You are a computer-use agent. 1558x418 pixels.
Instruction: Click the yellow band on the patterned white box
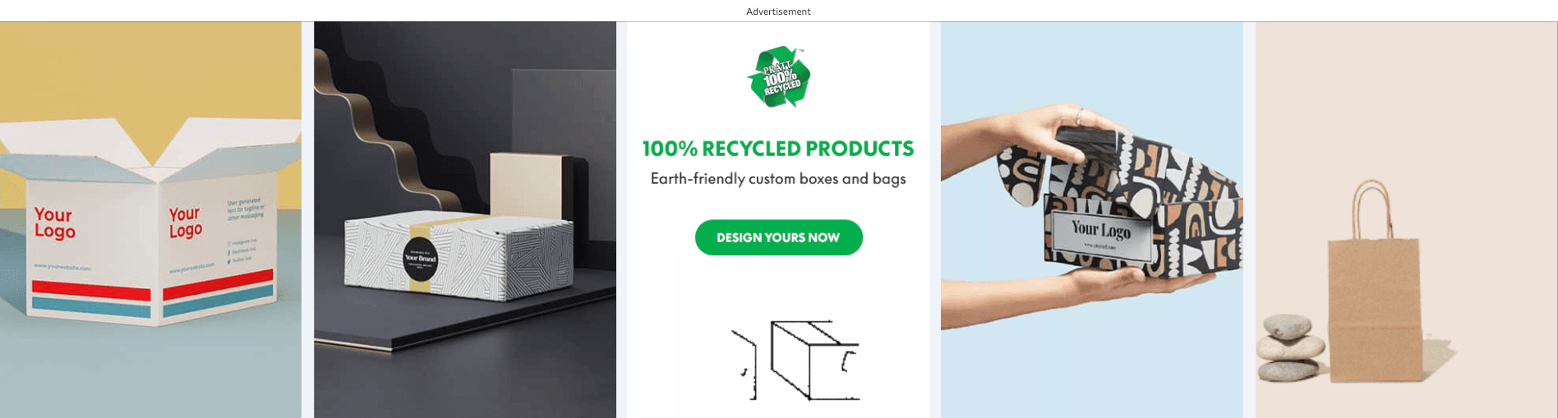coord(420,256)
